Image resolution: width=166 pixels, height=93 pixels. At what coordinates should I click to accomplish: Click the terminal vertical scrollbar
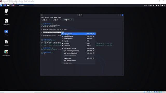pyautogui.click(x=123, y=48)
